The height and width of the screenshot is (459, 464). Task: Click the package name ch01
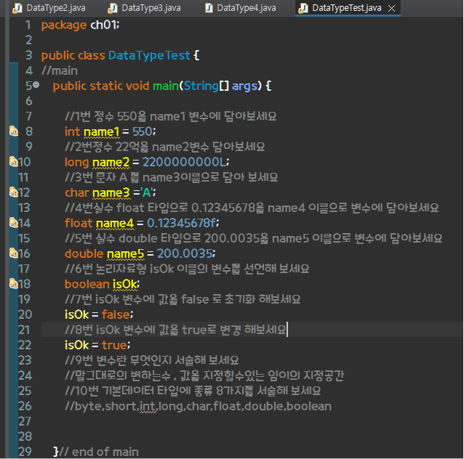click(103, 25)
